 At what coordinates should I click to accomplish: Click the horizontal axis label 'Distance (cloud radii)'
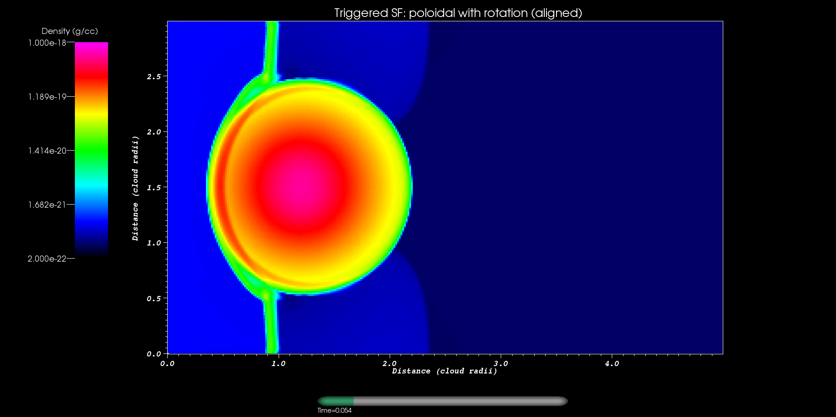[445, 371]
